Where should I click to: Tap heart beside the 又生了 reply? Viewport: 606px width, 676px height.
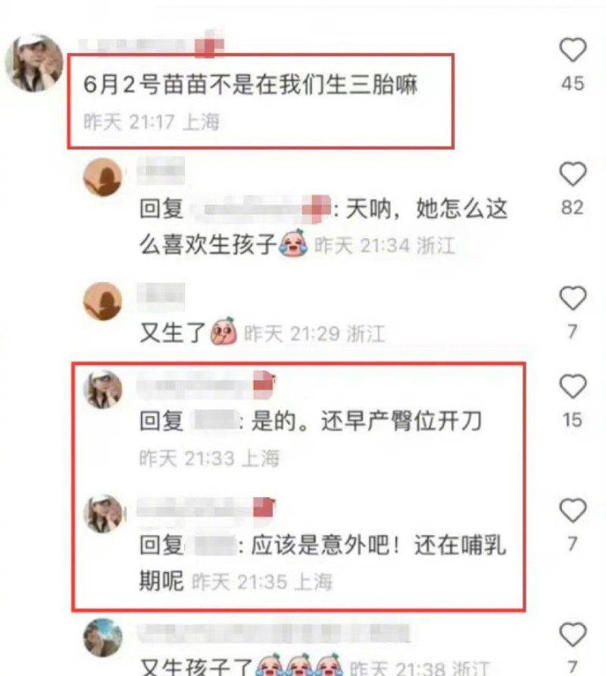[x=573, y=298]
